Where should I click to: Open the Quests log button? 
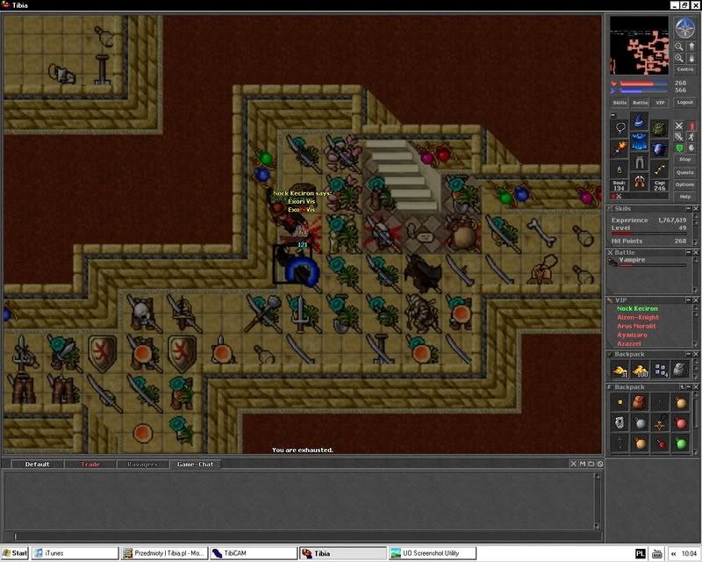pos(685,172)
